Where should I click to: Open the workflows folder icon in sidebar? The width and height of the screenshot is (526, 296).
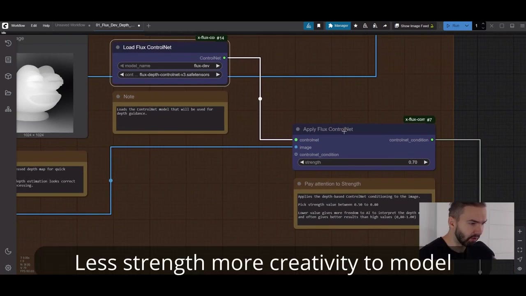point(8,93)
